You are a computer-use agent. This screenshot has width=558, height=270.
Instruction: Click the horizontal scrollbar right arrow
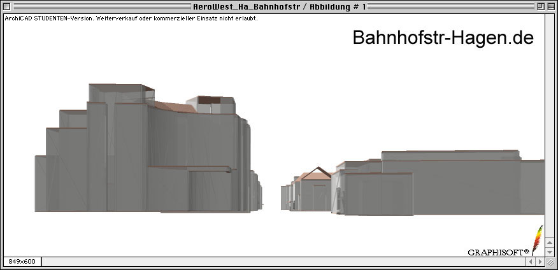coord(540,261)
